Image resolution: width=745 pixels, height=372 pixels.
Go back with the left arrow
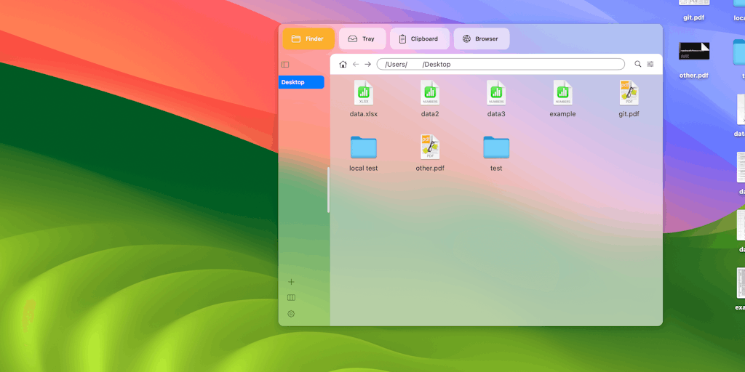click(356, 64)
